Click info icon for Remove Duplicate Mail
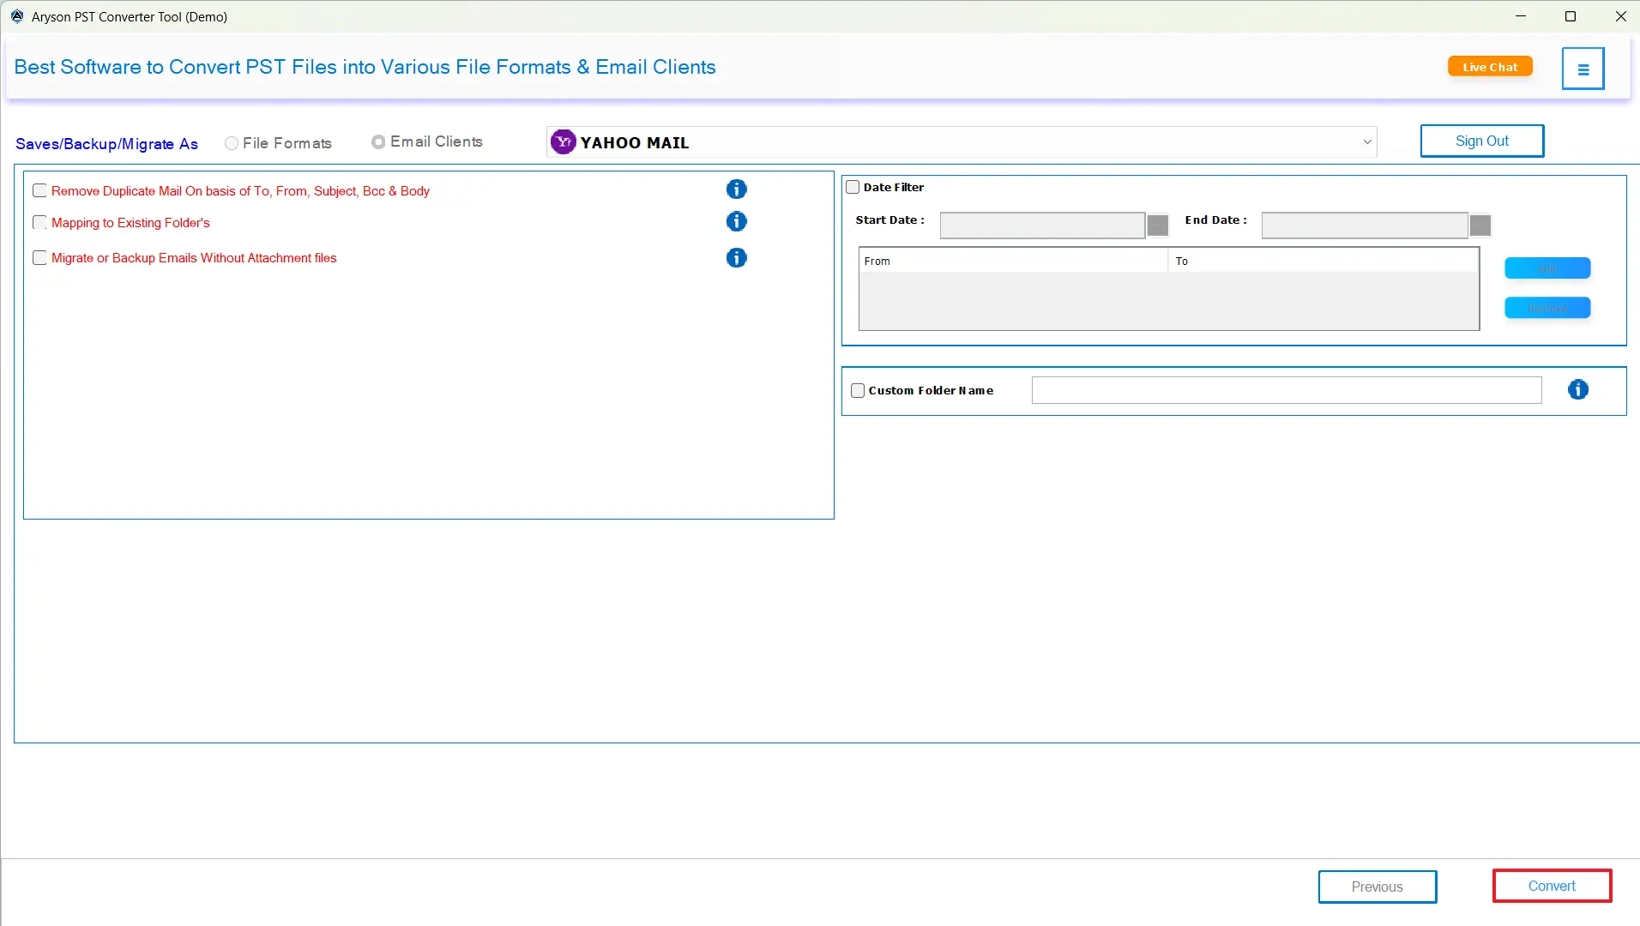This screenshot has width=1640, height=926. pos(736,189)
